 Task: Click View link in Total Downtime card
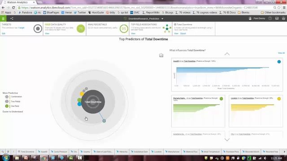tap(176, 34)
